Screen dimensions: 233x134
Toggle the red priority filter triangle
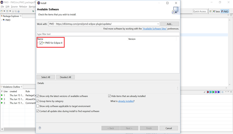(x=208, y=92)
